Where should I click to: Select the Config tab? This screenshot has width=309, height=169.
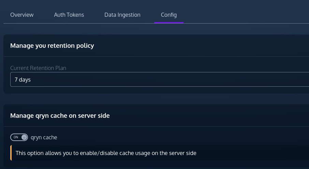tap(169, 15)
